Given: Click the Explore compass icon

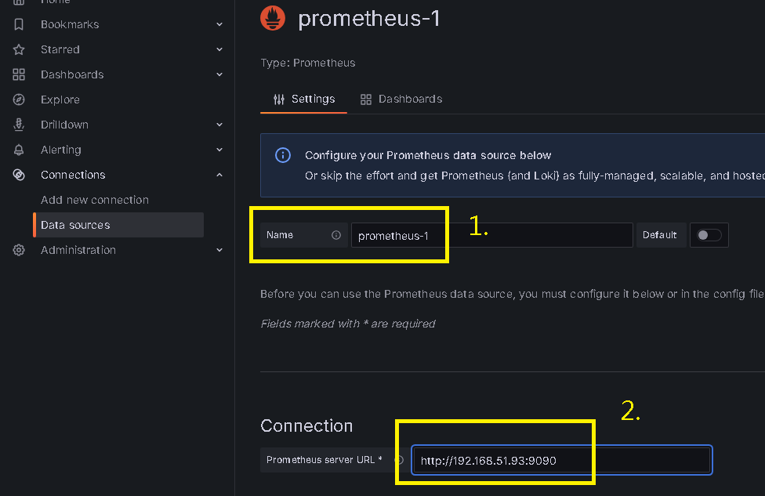Looking at the screenshot, I should pos(19,100).
